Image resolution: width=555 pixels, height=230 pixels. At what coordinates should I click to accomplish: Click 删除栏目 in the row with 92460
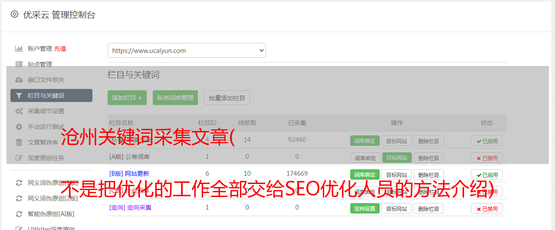[429, 141]
